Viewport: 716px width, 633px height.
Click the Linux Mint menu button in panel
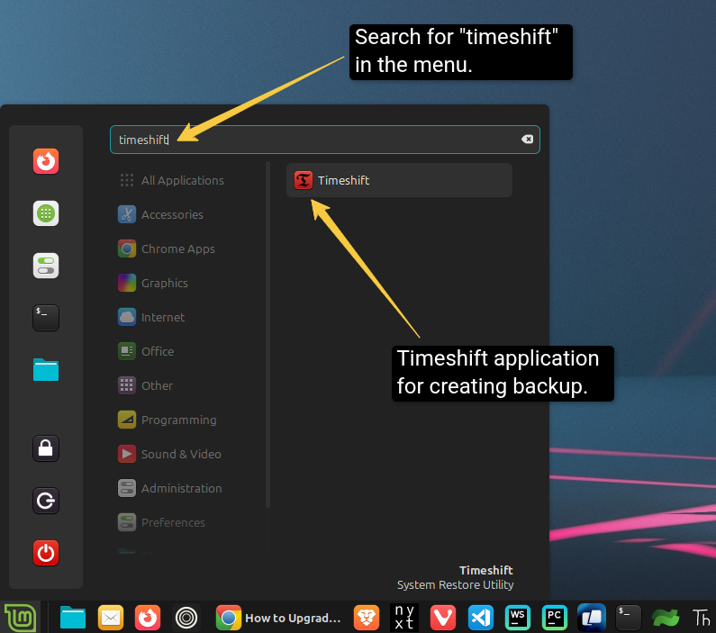click(20, 618)
